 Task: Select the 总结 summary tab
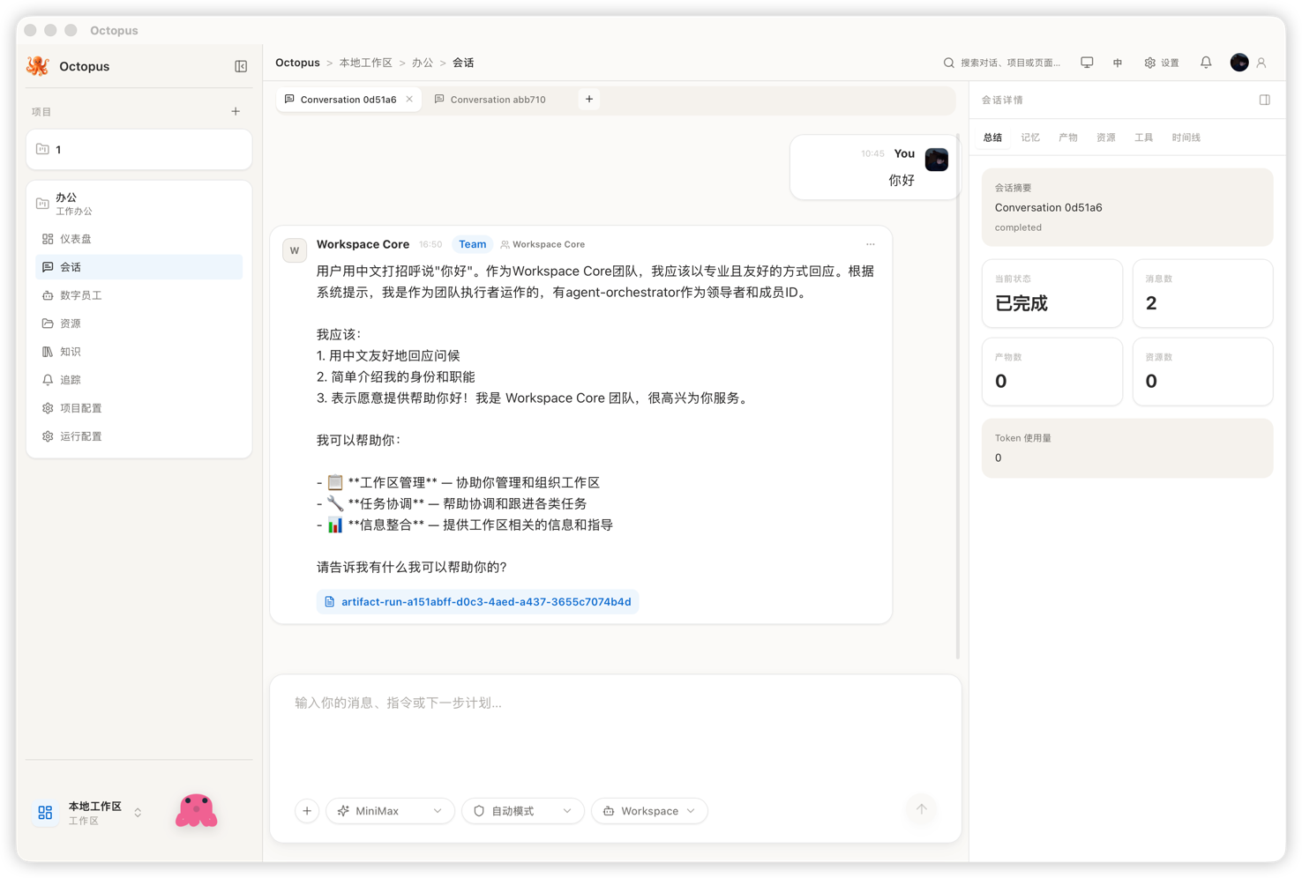point(992,138)
